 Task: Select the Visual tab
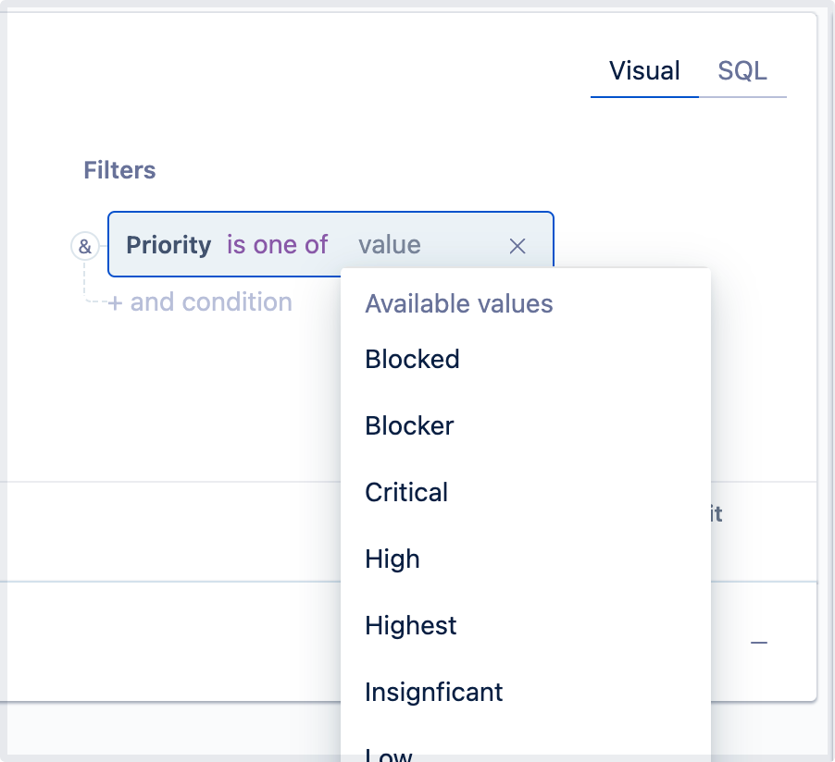tap(644, 71)
